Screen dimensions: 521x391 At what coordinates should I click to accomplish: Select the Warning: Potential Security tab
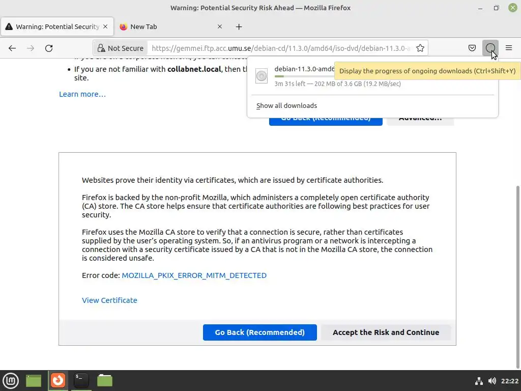point(57,26)
